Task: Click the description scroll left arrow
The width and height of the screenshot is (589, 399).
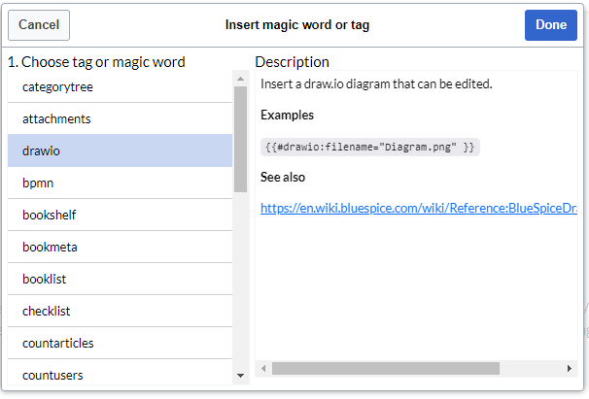Action: click(x=263, y=368)
